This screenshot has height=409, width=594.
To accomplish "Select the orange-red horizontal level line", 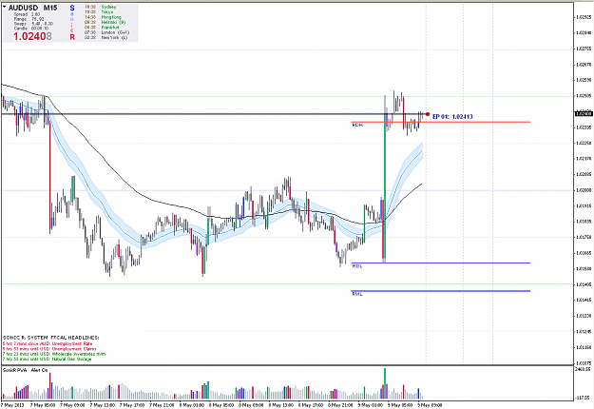I will tap(441, 122).
